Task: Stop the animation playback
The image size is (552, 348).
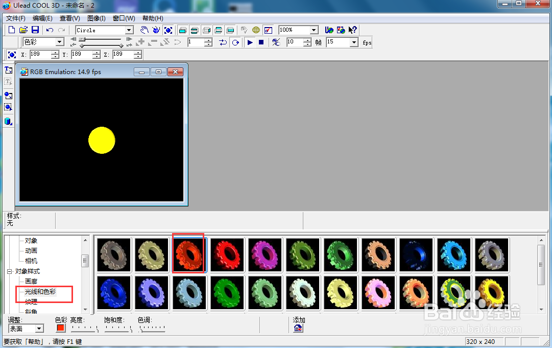Action: 261,42
